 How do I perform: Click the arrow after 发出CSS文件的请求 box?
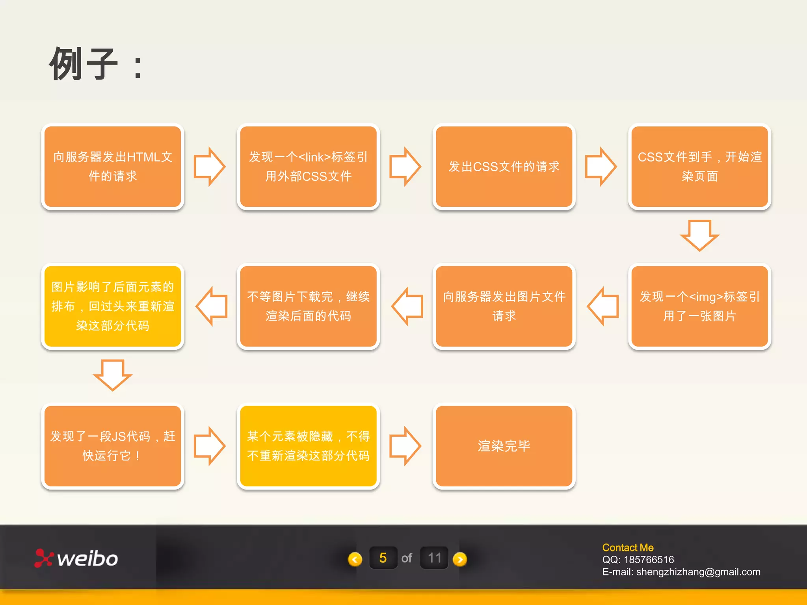click(x=601, y=167)
